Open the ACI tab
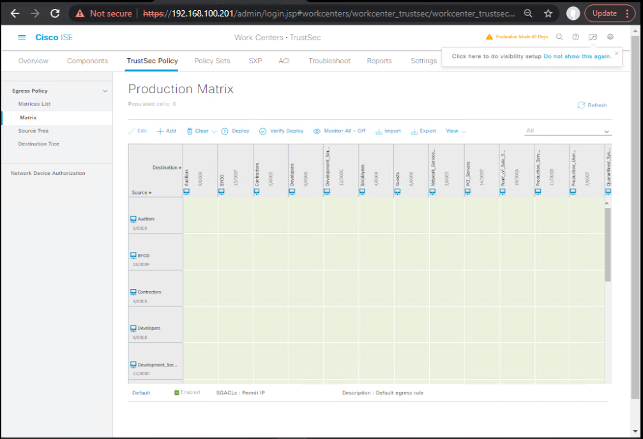Viewport: 643px width, 439px height. [x=284, y=61]
